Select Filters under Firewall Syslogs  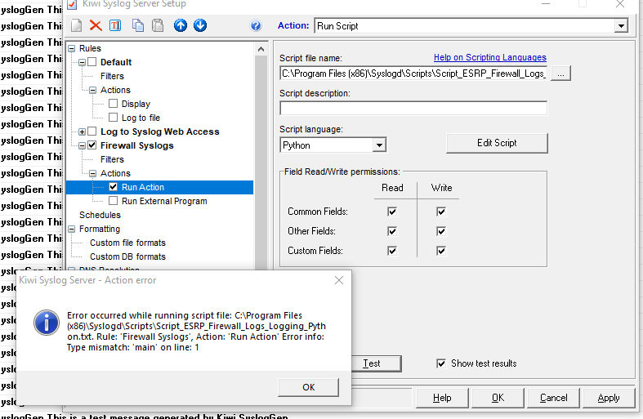[x=112, y=159]
